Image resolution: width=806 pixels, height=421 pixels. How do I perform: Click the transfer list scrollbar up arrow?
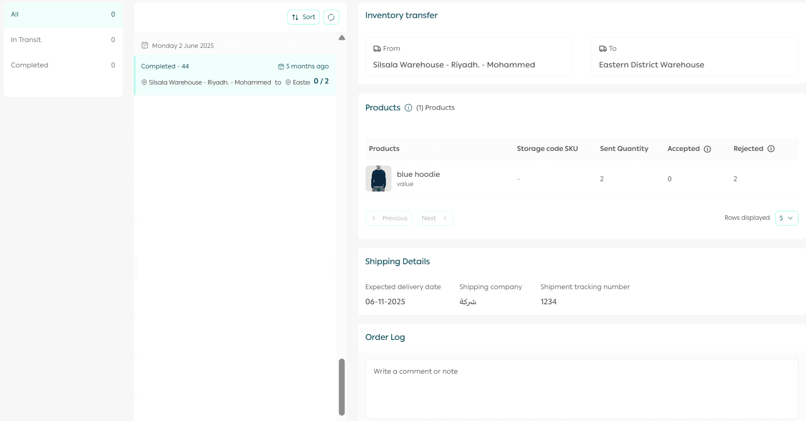pos(342,38)
